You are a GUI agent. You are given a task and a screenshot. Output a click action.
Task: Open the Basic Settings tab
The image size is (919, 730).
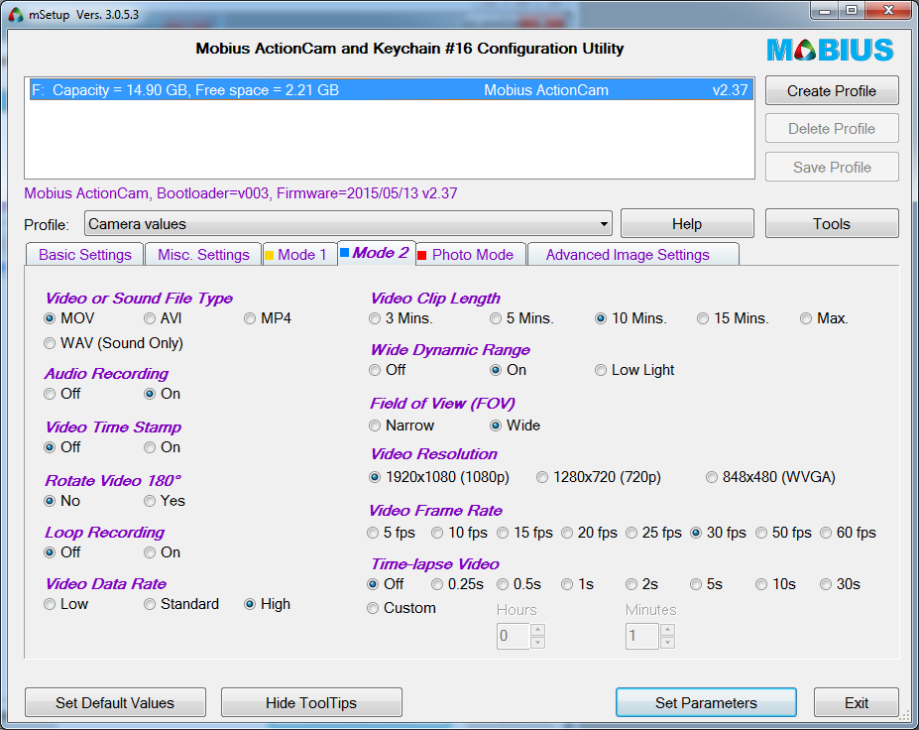click(x=85, y=255)
